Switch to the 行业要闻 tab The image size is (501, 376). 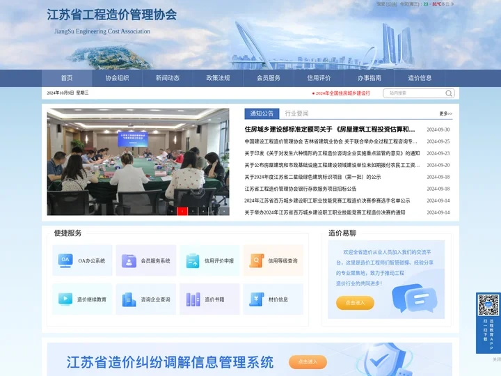point(296,113)
